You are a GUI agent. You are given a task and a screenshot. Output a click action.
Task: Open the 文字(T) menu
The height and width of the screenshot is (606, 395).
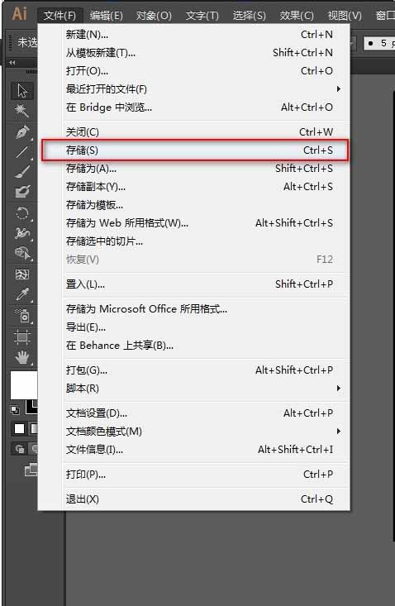pos(202,16)
